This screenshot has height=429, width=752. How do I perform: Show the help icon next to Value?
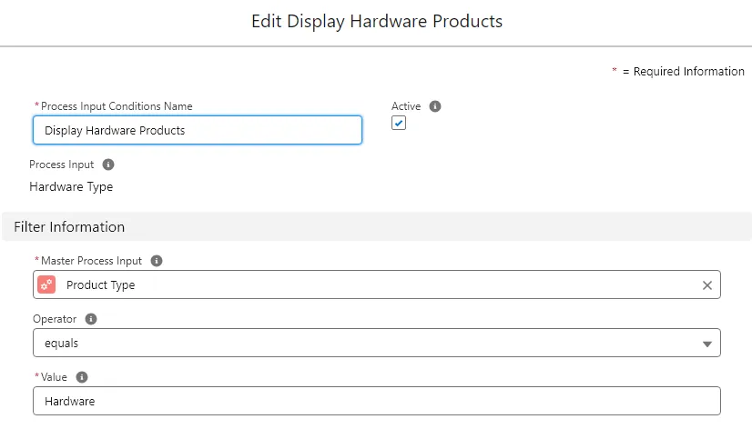(82, 377)
